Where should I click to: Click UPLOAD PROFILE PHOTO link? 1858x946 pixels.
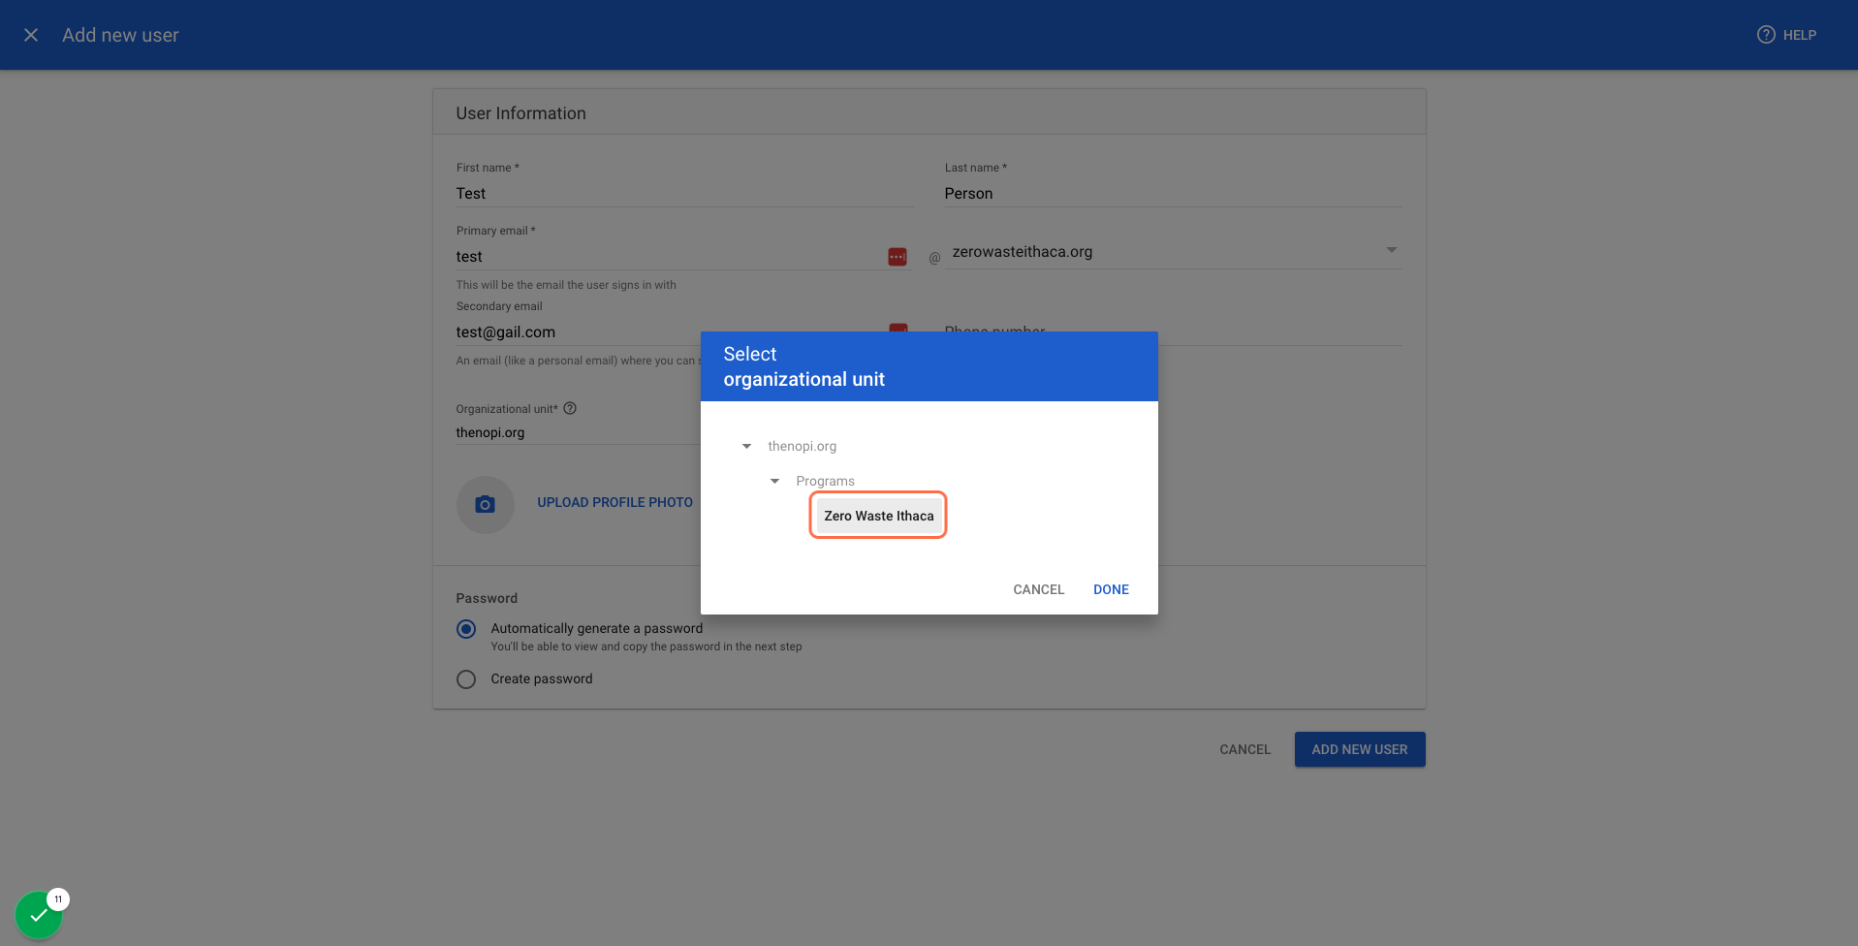click(615, 502)
